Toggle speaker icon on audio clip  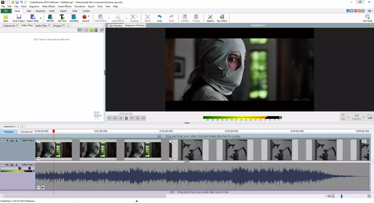click(43, 188)
